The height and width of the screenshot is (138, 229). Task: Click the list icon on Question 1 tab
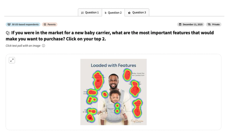point(82,13)
